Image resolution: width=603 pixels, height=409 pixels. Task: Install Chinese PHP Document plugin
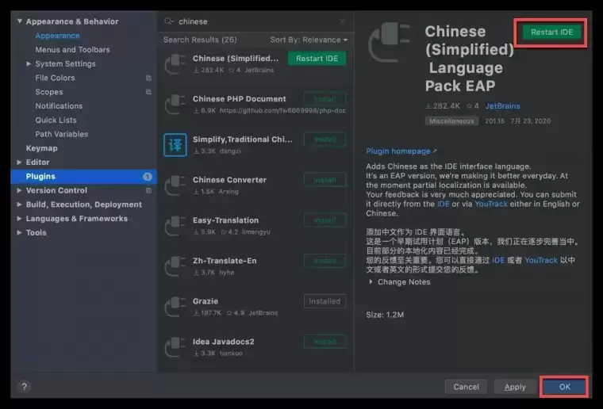[325, 99]
